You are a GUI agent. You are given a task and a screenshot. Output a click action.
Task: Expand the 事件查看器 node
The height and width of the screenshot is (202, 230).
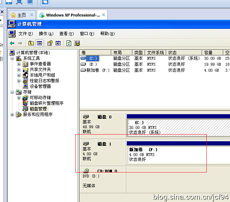coord(19,64)
